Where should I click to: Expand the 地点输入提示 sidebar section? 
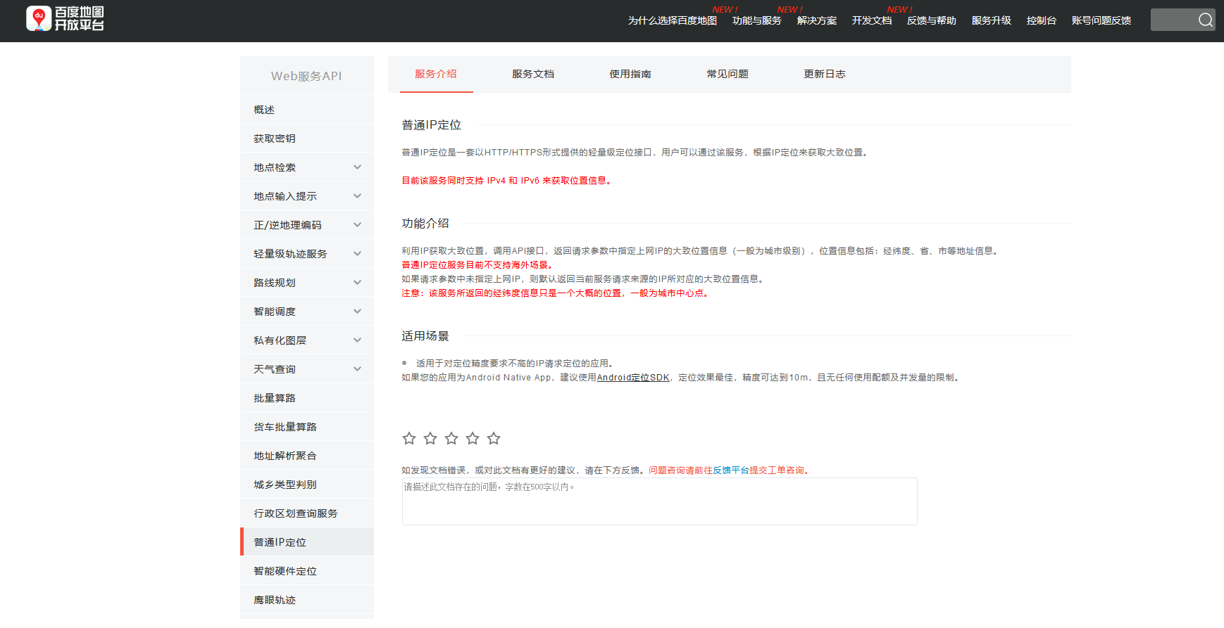point(307,196)
